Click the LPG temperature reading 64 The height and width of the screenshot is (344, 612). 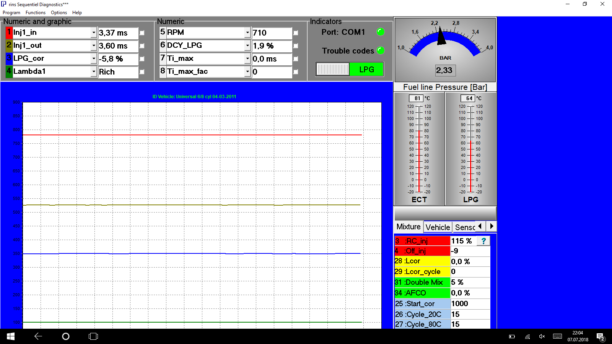tap(468, 98)
